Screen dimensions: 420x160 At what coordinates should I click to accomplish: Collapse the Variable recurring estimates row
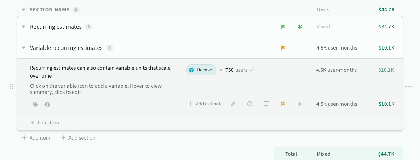point(24,48)
